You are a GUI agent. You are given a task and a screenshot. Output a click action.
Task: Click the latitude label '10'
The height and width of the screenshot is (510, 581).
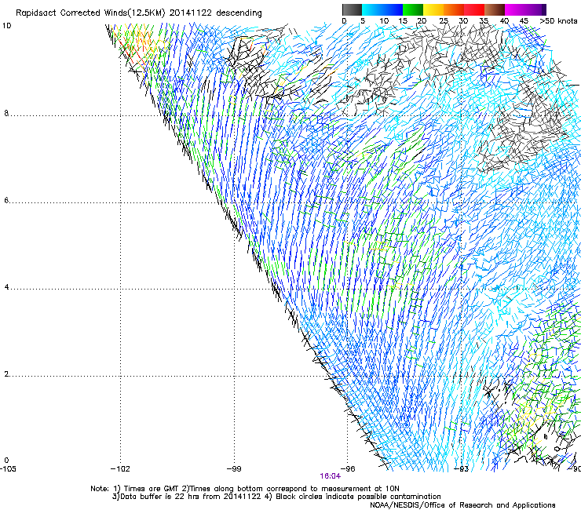6,26
